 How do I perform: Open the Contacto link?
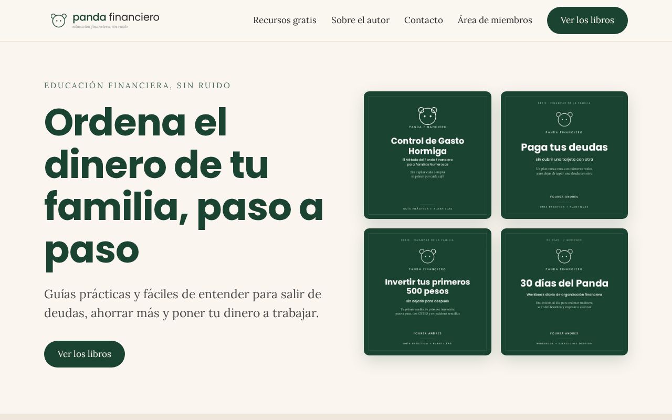click(x=424, y=20)
